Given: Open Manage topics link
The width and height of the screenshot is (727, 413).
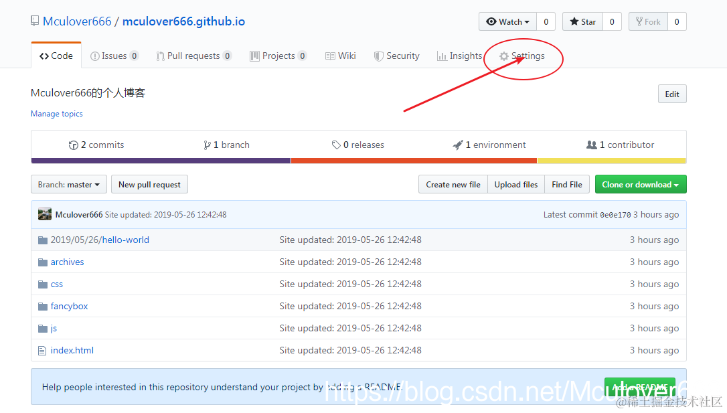Looking at the screenshot, I should pyautogui.click(x=56, y=114).
